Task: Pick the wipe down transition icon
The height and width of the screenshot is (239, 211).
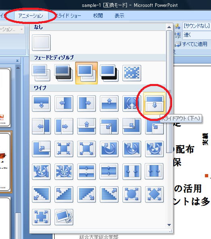Action: pyautogui.click(x=41, y=103)
